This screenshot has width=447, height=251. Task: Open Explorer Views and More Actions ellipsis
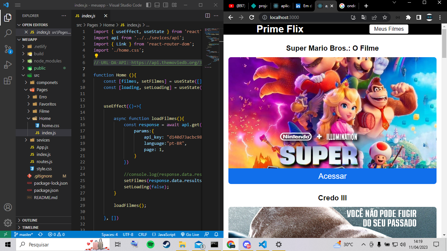pyautogui.click(x=64, y=16)
